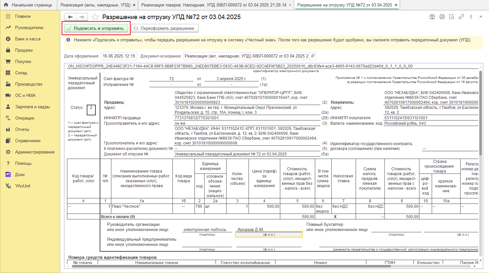
Task: Click the highlighted ф.и.о. cell under Алхазов
Action: [269, 235]
